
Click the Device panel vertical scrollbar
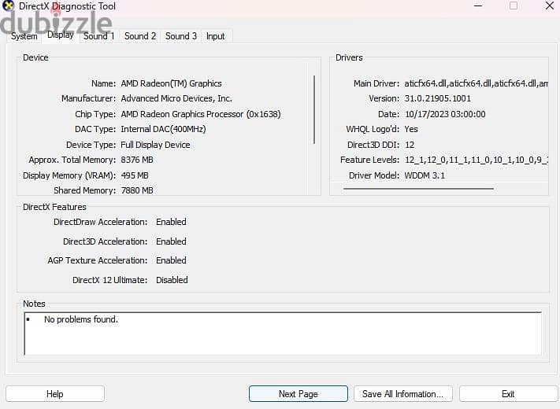point(314,109)
